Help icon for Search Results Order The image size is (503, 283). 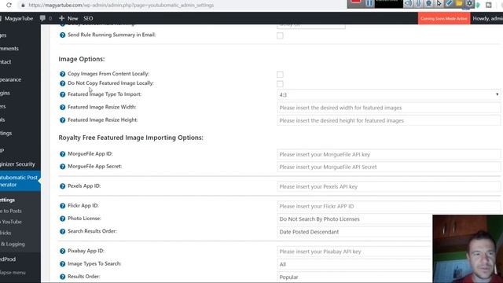point(63,231)
